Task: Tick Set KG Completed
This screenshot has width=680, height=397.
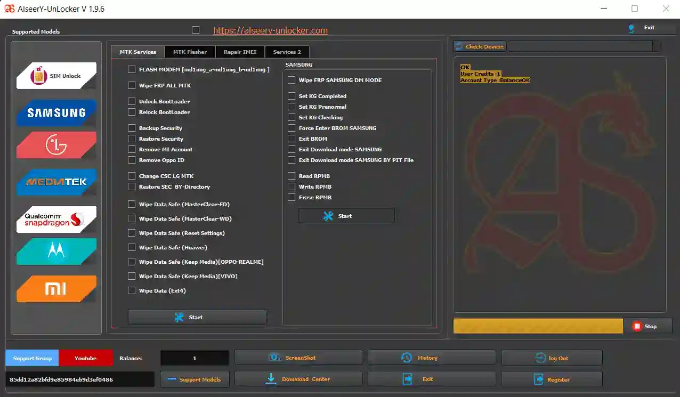Action: click(292, 96)
